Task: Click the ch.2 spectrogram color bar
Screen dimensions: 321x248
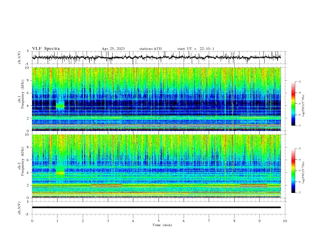Action: pos(293,171)
